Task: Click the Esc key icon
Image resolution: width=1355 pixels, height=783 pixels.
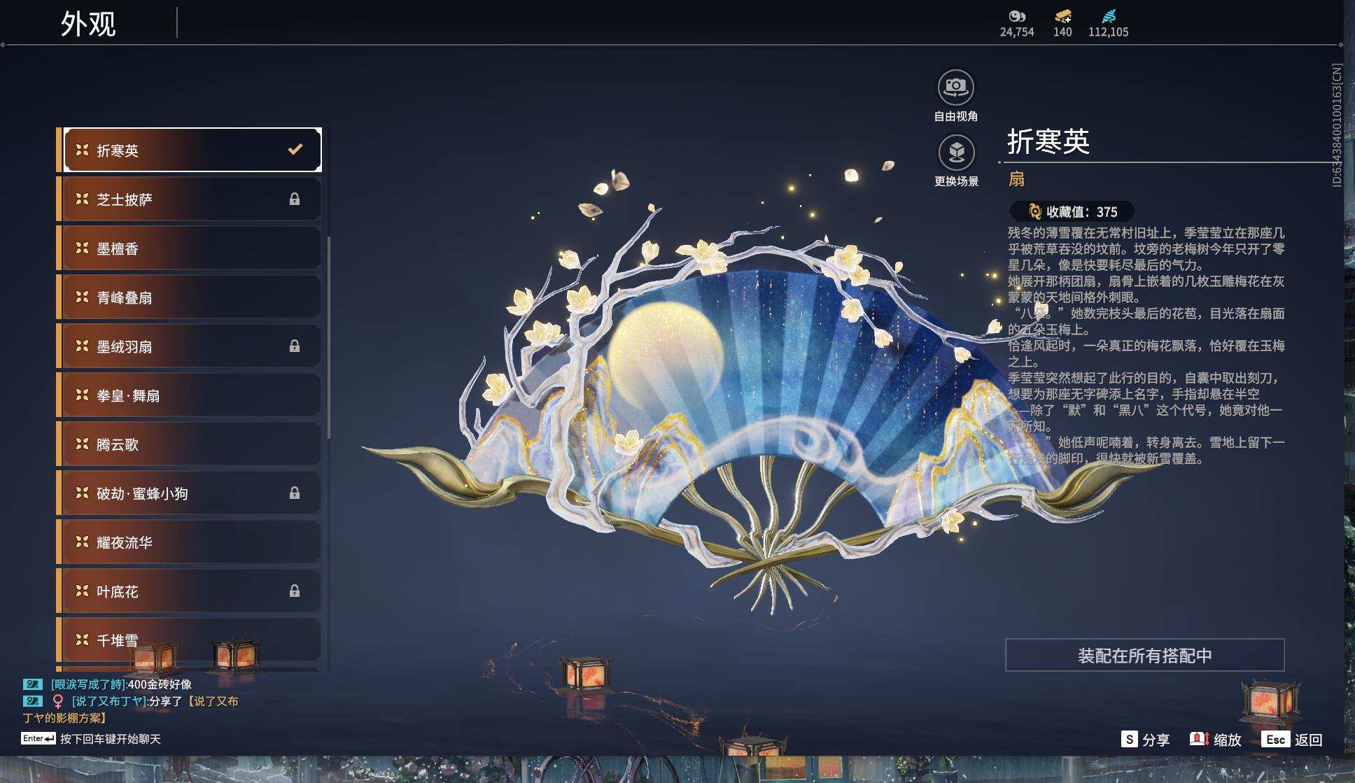Action: pyautogui.click(x=1275, y=740)
